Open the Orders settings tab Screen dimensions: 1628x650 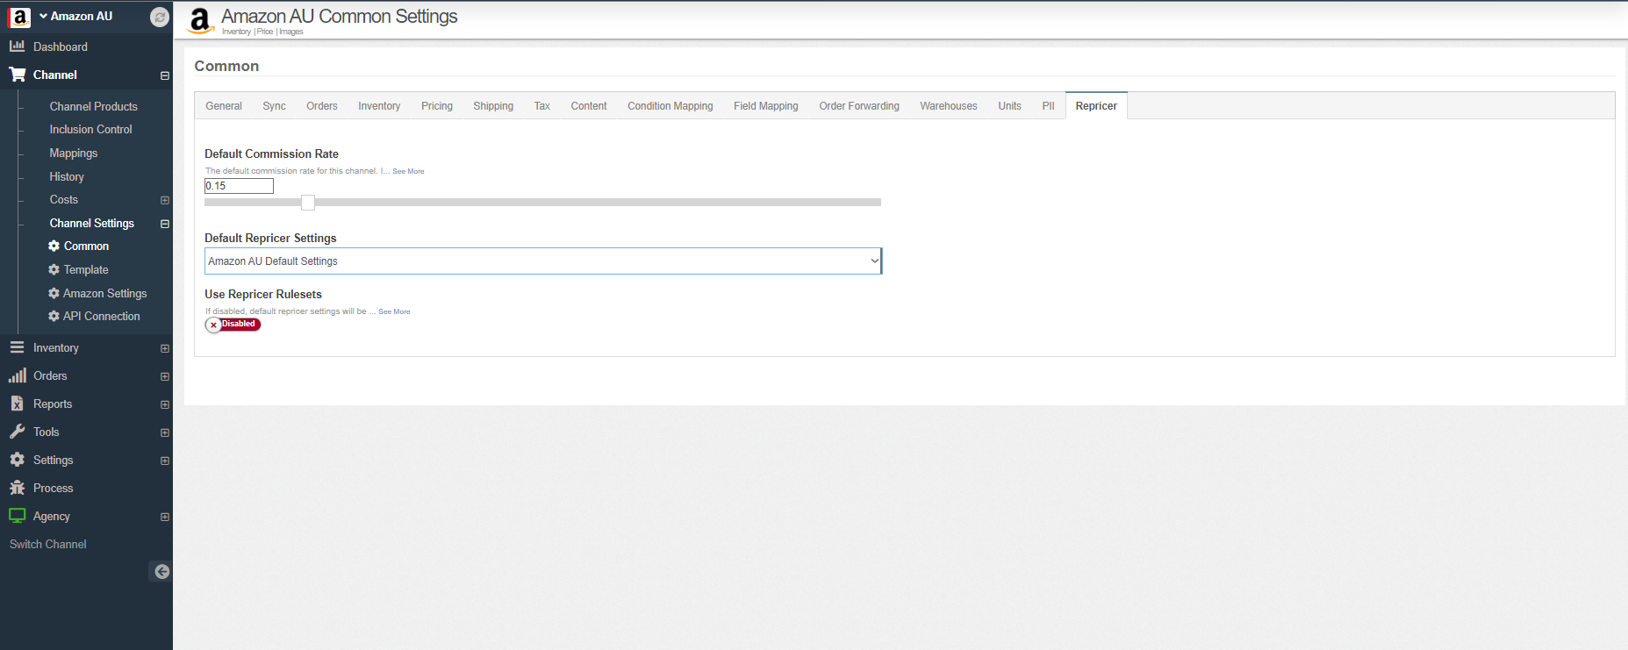322,106
